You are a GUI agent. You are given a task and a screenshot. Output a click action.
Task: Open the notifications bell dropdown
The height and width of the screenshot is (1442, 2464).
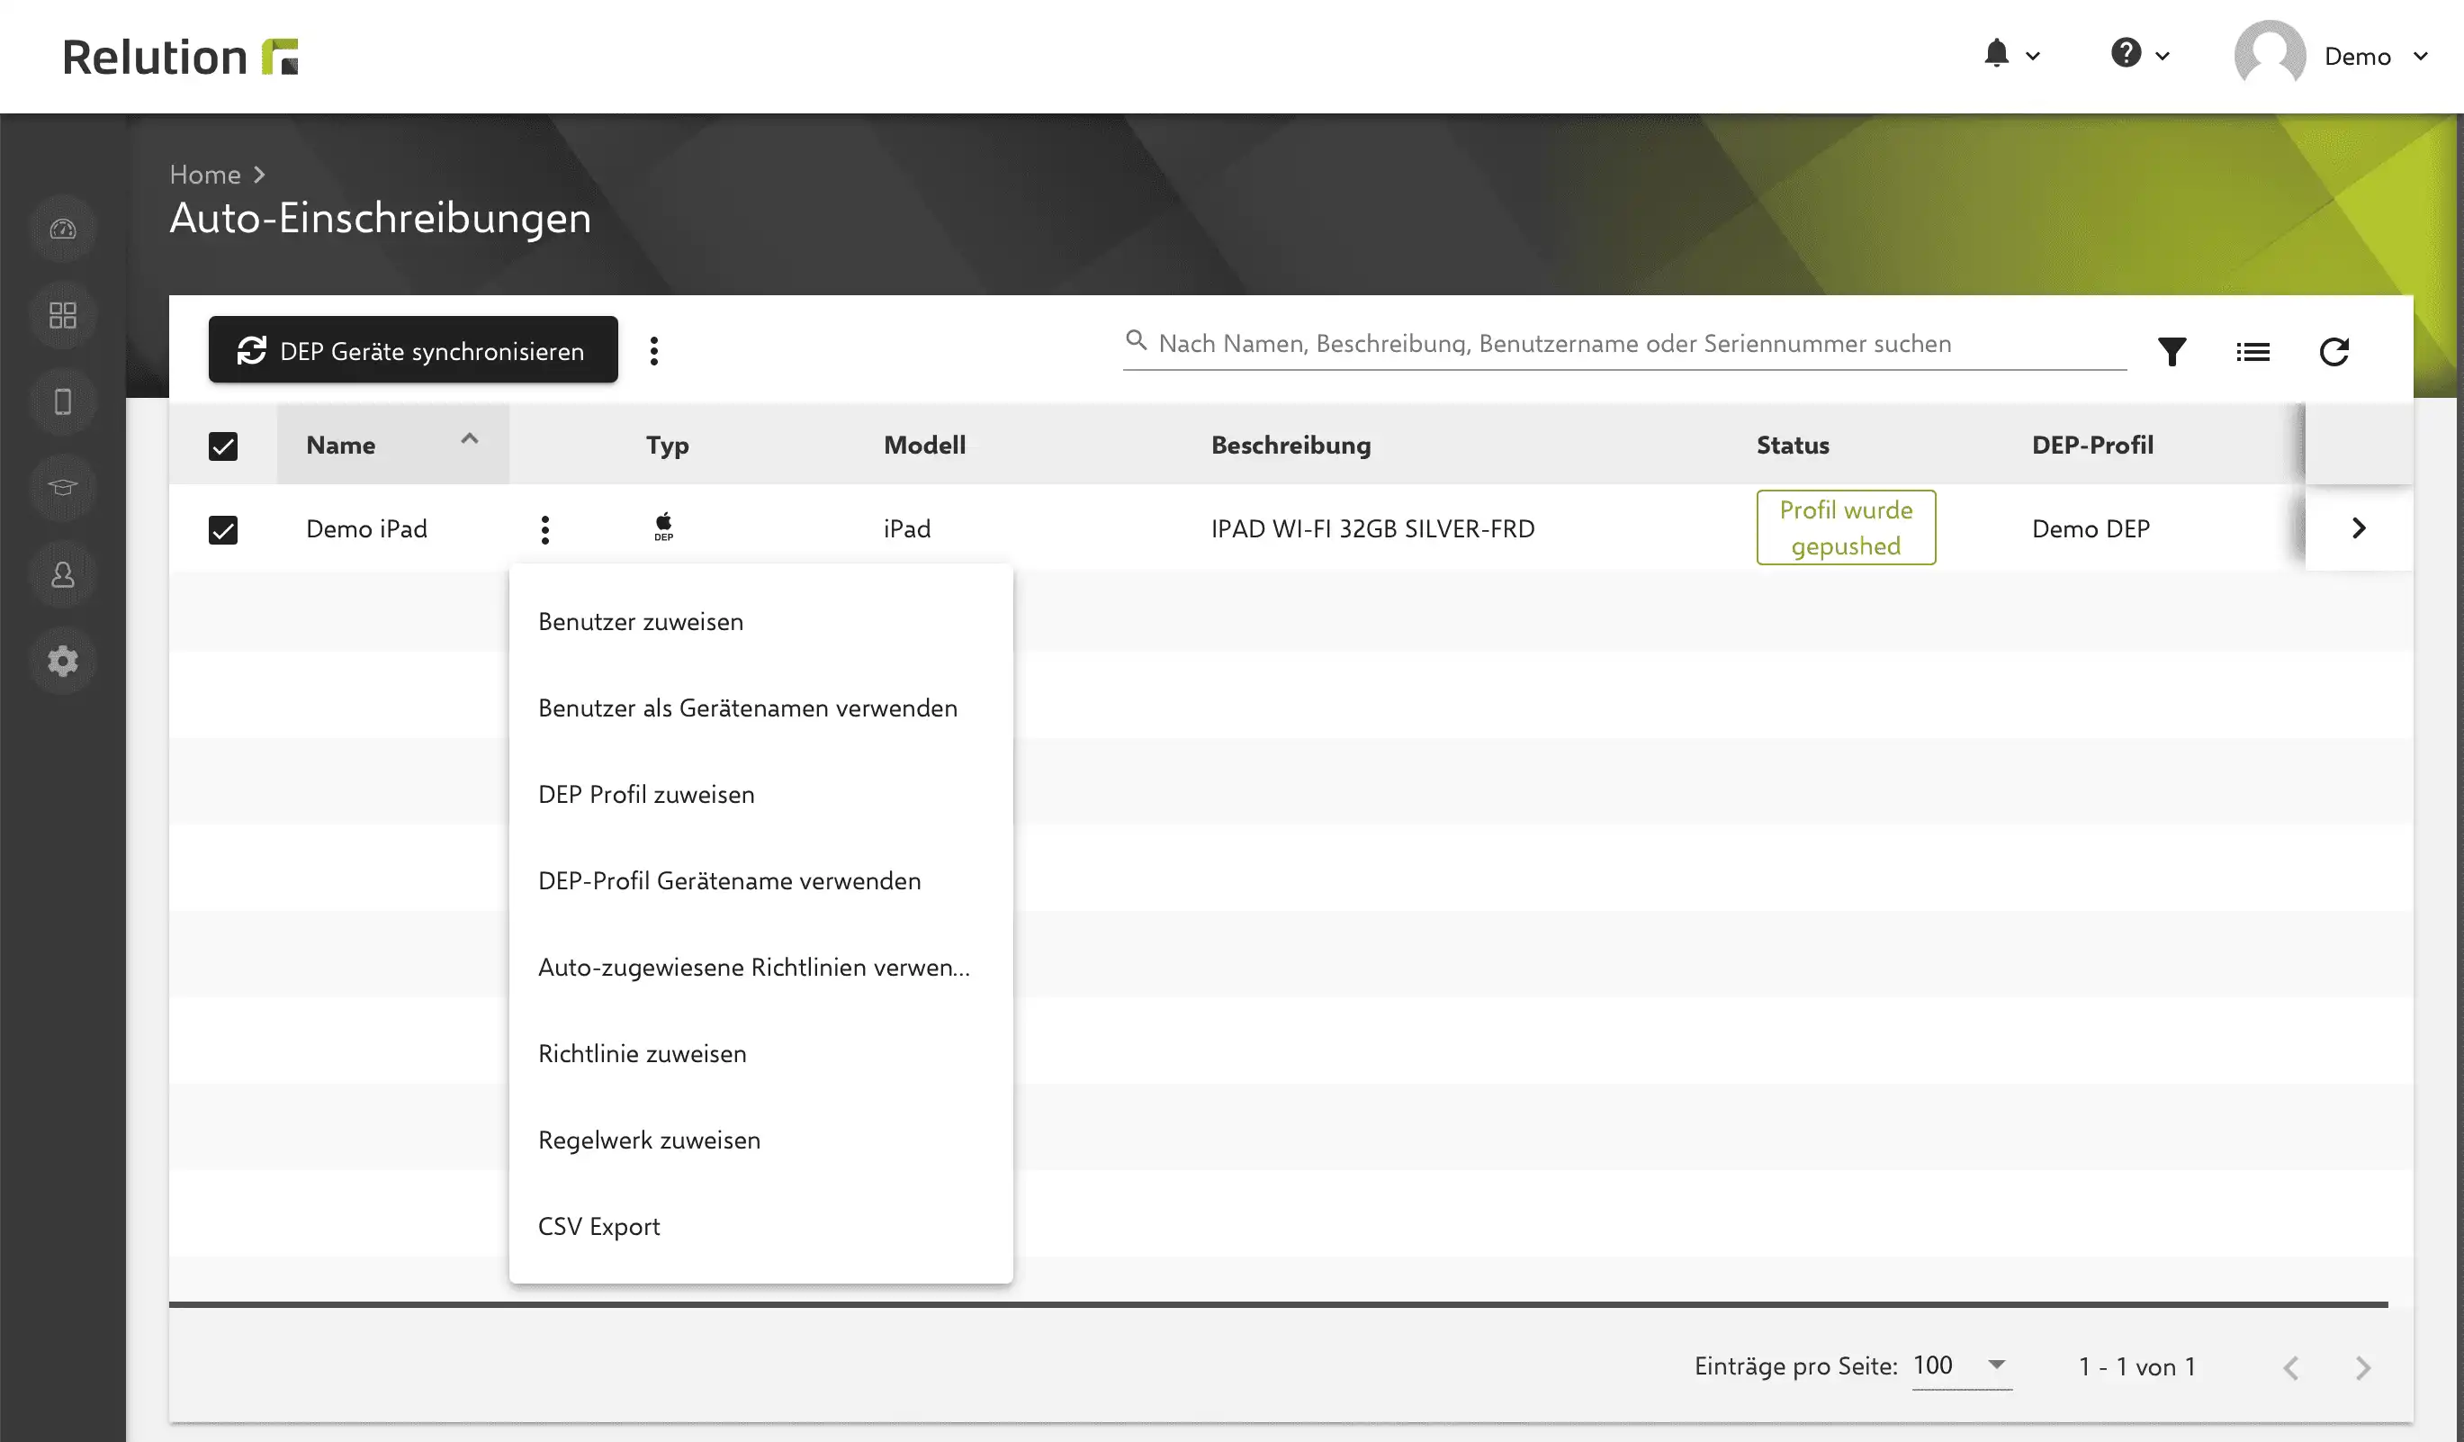click(2010, 54)
